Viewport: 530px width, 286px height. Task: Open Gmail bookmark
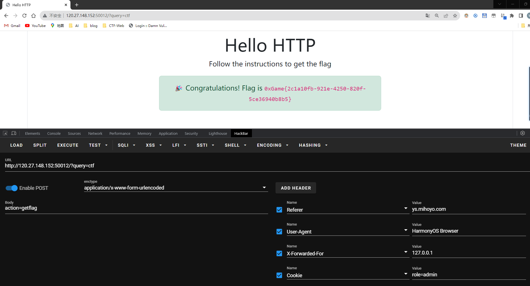(12, 26)
